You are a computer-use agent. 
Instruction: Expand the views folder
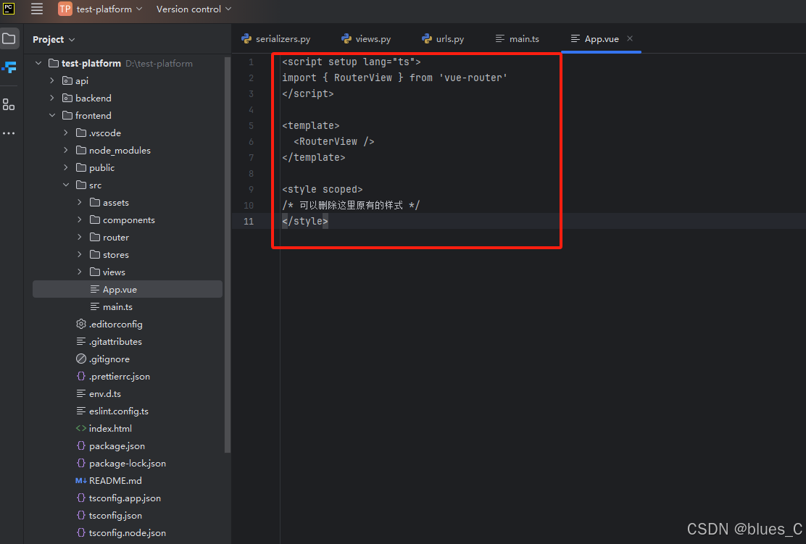pos(80,272)
